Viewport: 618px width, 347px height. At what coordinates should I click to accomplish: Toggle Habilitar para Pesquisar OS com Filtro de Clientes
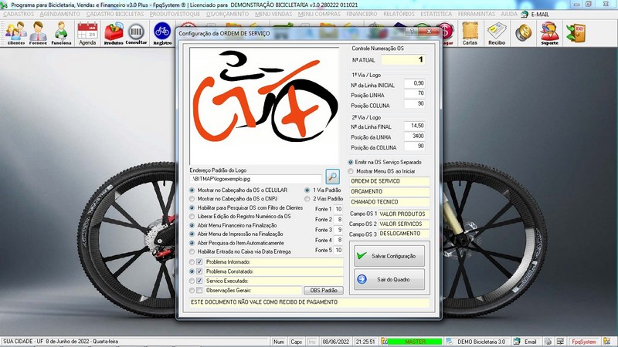tap(192, 207)
